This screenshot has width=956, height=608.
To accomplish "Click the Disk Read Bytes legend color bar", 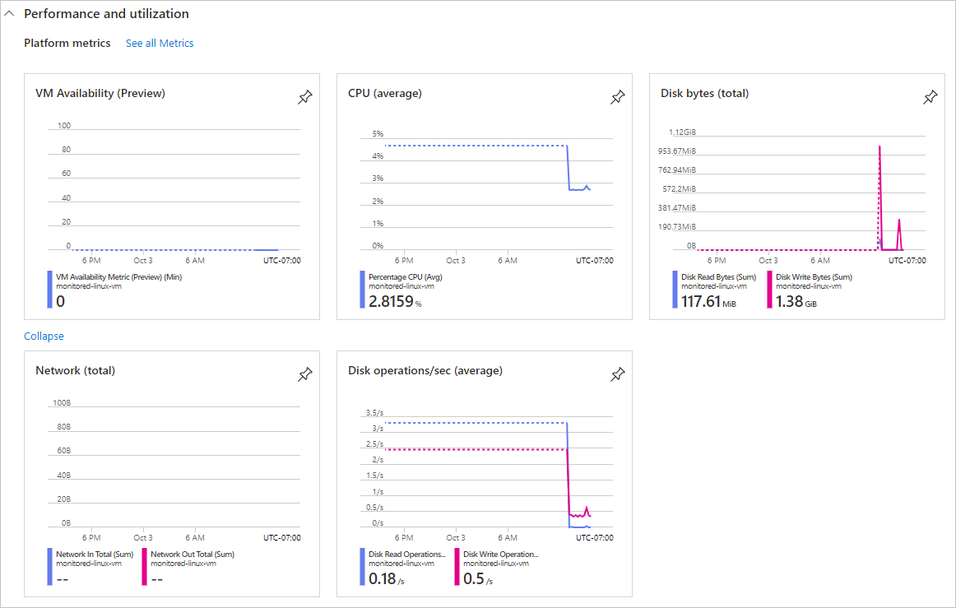I will (675, 290).
